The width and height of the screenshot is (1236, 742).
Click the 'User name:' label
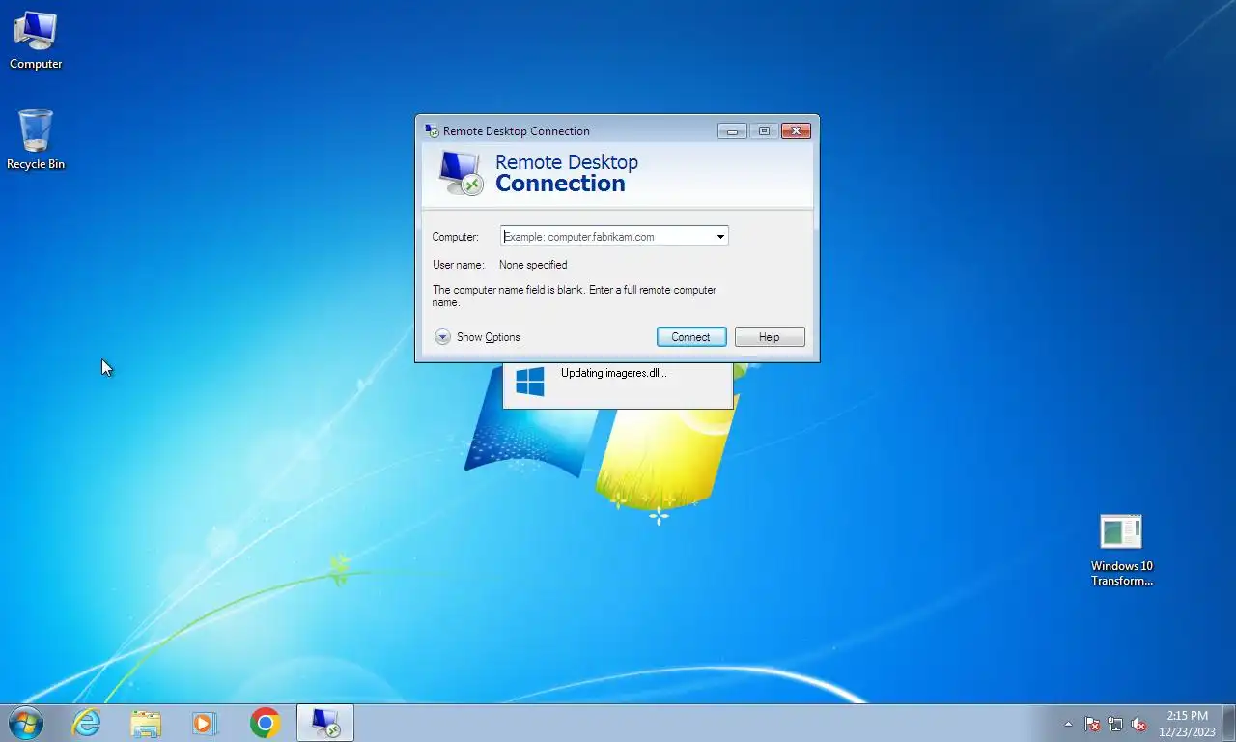[458, 265]
